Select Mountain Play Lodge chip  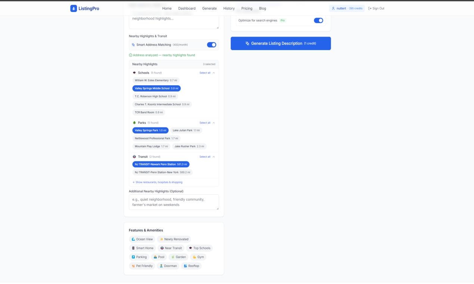[x=152, y=146]
